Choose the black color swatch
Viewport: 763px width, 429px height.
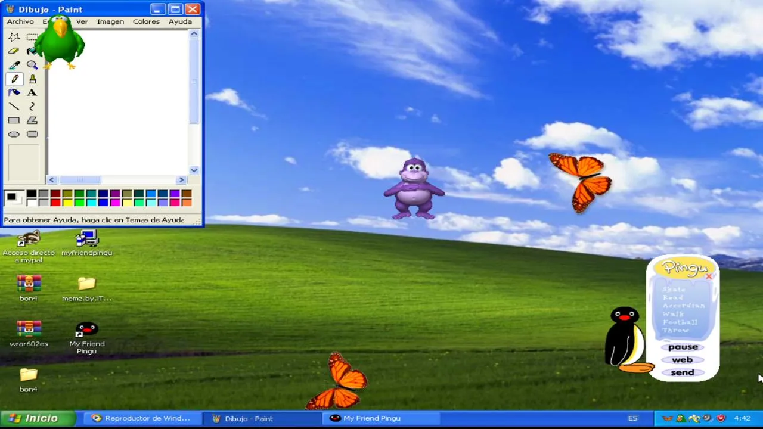[x=32, y=194]
